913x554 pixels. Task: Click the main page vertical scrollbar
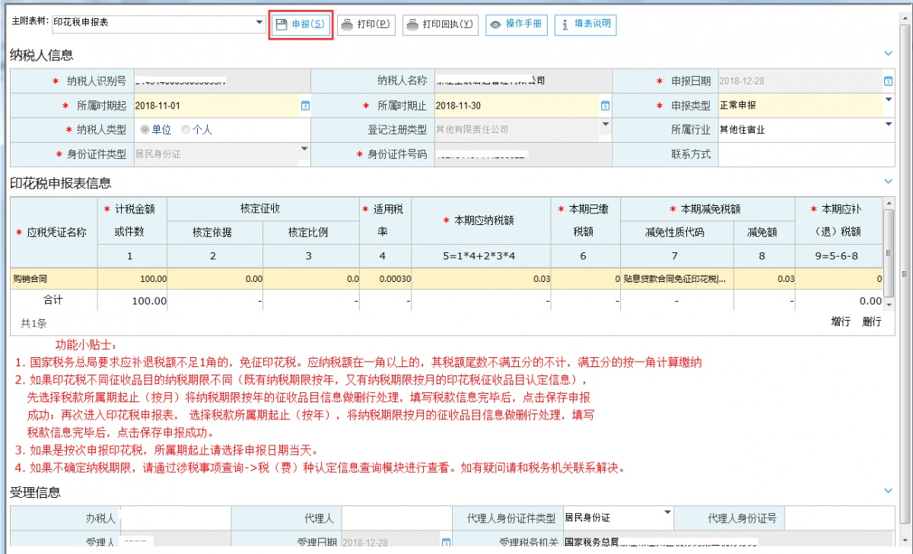(x=905, y=274)
